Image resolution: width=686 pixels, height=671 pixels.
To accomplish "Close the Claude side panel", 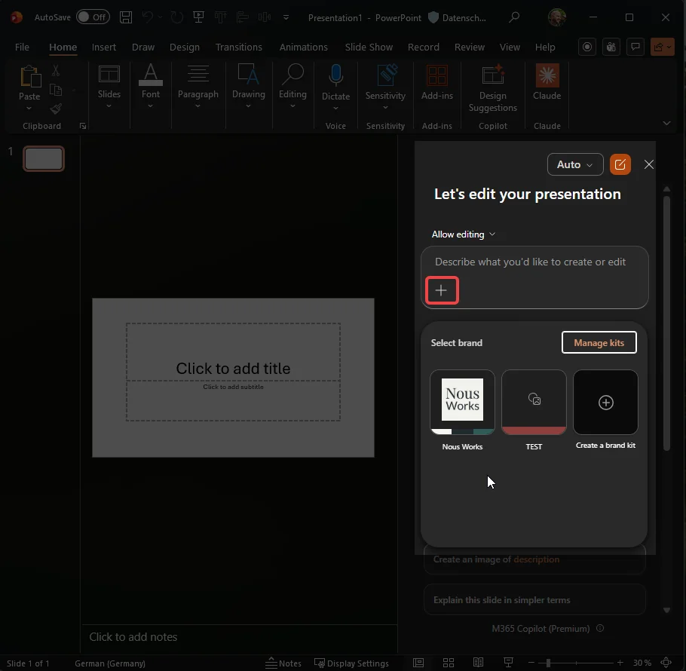I will click(x=649, y=164).
